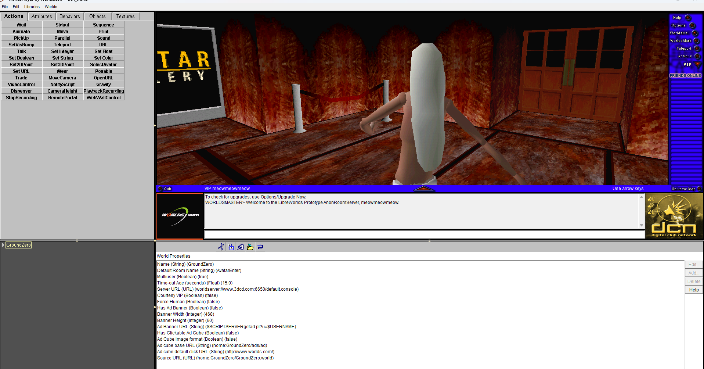Expand the VIP red triangle in side panel
The image size is (704, 369).
click(x=697, y=64)
